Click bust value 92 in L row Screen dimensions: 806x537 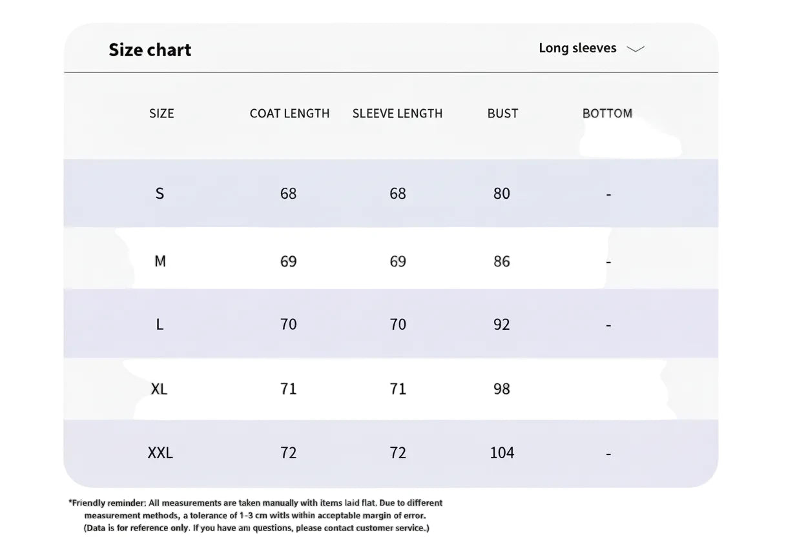click(x=502, y=324)
